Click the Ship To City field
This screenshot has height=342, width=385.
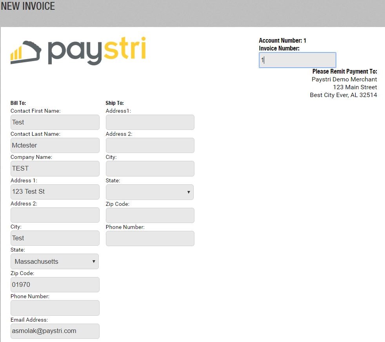150,168
